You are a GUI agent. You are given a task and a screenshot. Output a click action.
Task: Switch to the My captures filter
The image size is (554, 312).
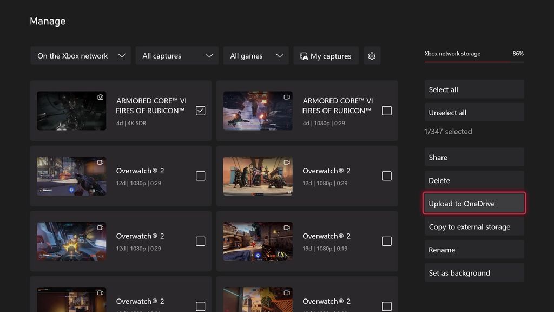(326, 55)
